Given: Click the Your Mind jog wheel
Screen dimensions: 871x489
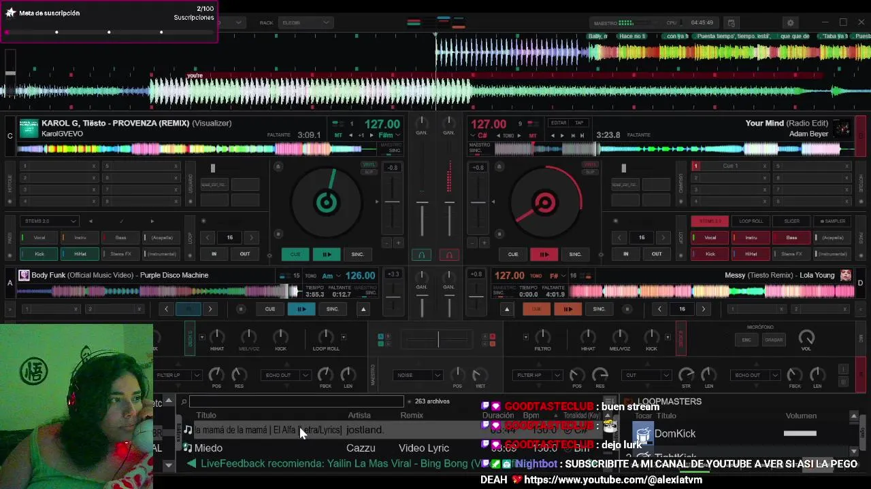Looking at the screenshot, I should pos(544,202).
